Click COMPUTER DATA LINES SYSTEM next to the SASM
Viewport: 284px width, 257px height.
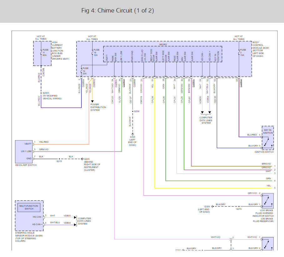pyautogui.click(x=84, y=221)
